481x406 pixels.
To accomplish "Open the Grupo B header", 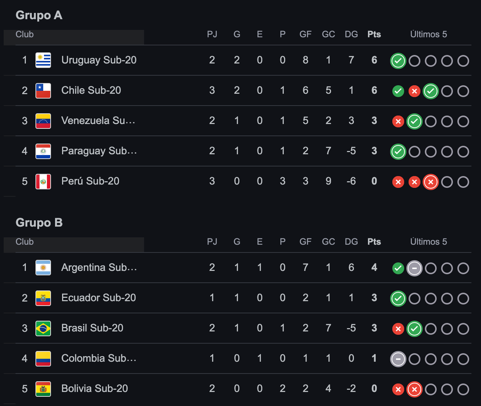I will point(39,223).
